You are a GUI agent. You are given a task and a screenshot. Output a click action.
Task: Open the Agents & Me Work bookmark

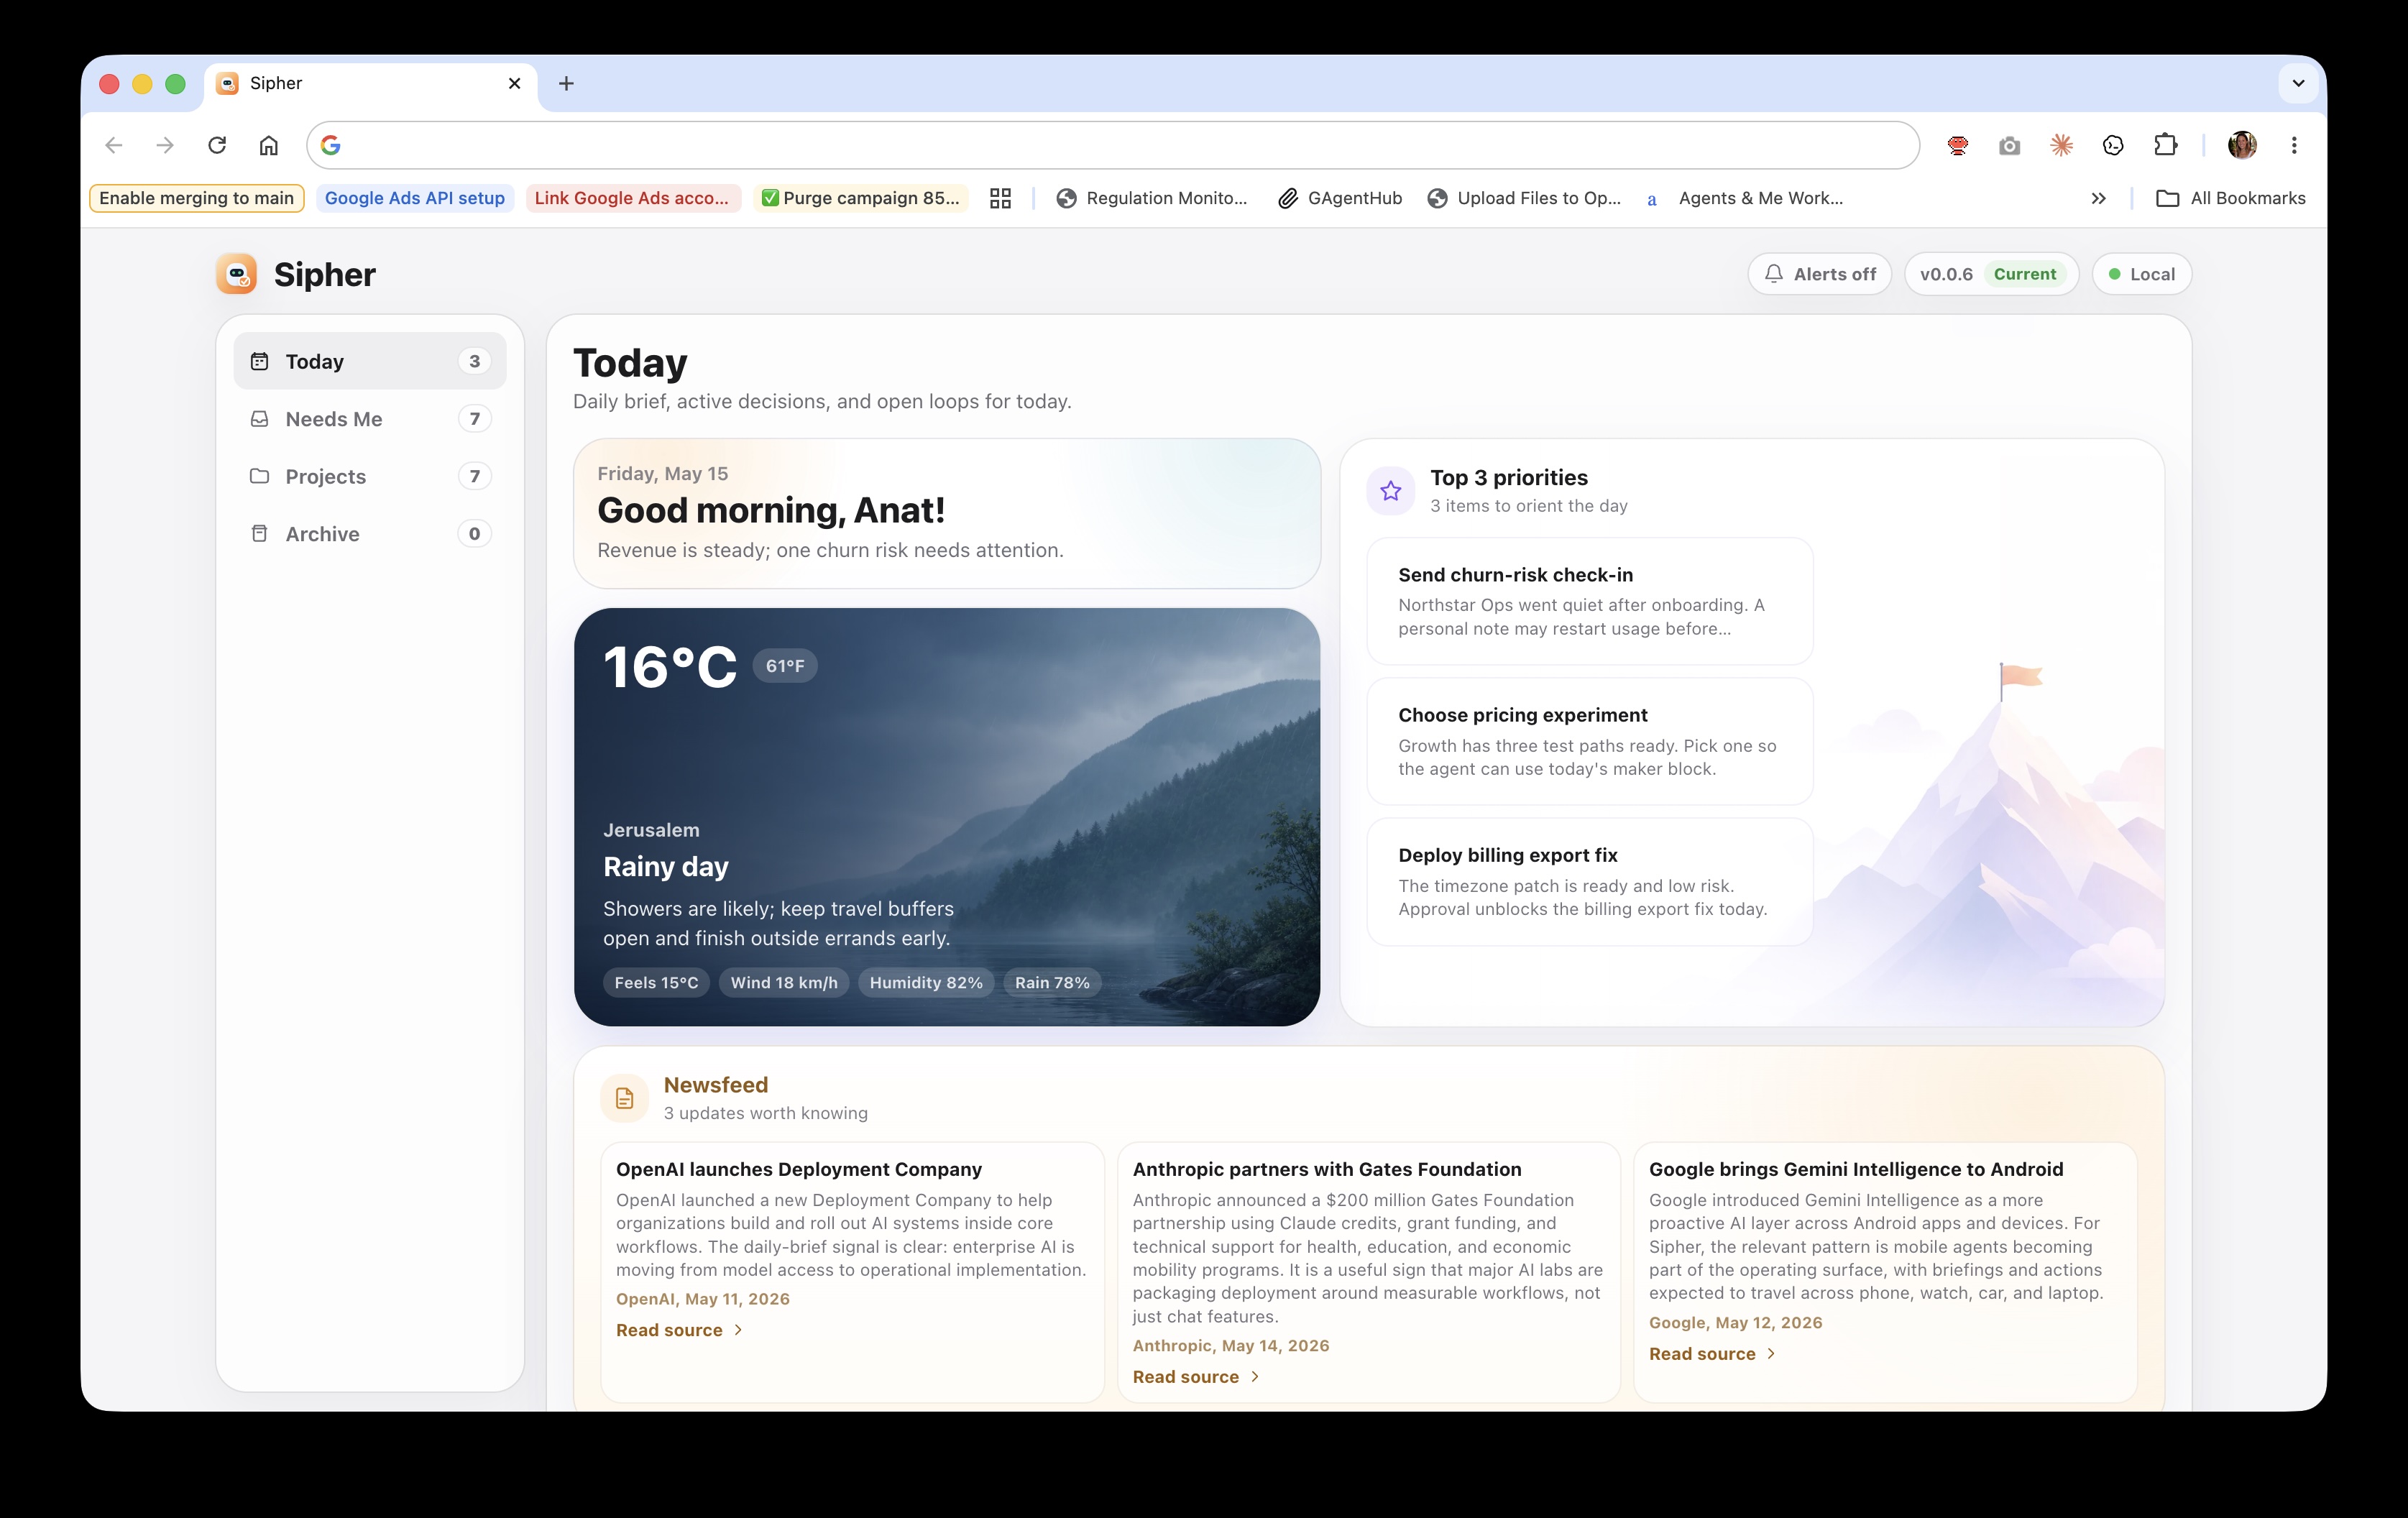[x=1745, y=198]
